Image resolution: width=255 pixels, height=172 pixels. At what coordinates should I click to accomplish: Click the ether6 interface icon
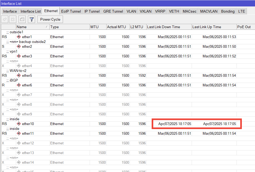pos(19,85)
